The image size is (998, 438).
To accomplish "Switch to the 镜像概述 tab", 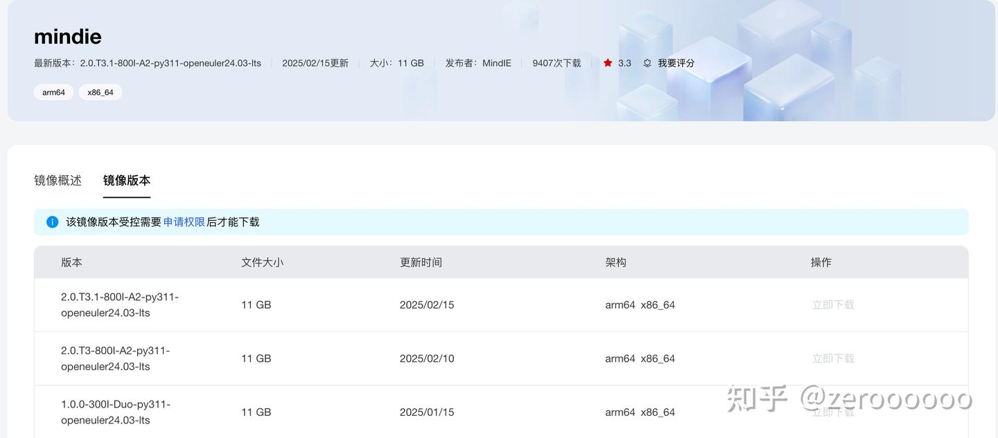I will tap(58, 180).
